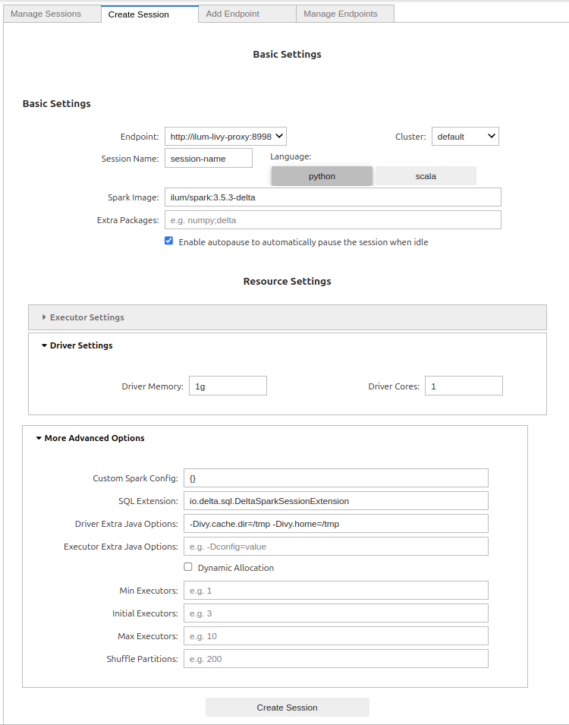The height and width of the screenshot is (725, 569).
Task: Open the Endpoint dropdown
Action: (x=225, y=136)
